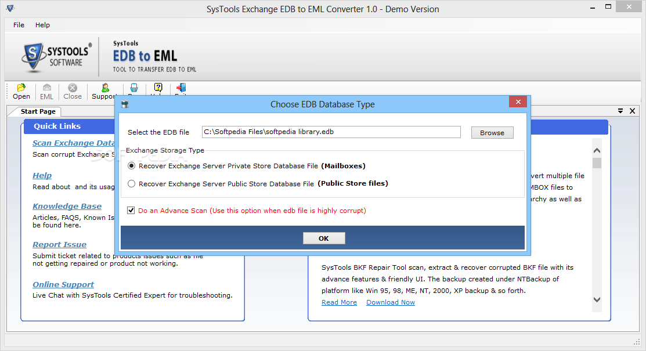Click the question mark Help toolbar icon

coord(158,88)
